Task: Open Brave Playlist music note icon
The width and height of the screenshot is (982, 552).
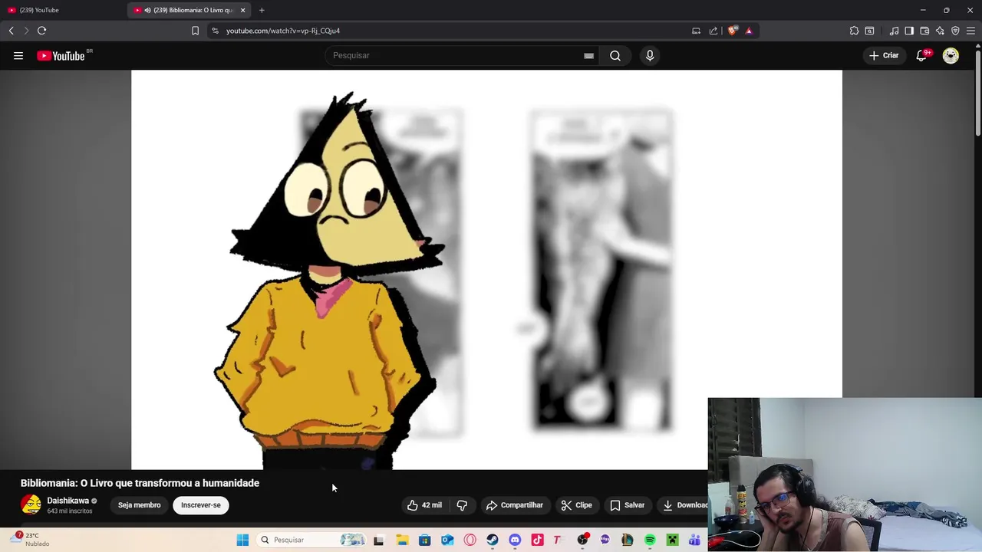Action: 894,31
